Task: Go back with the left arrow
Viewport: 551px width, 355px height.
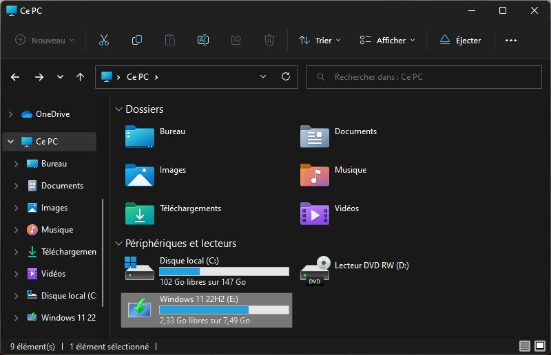Action: pos(15,77)
